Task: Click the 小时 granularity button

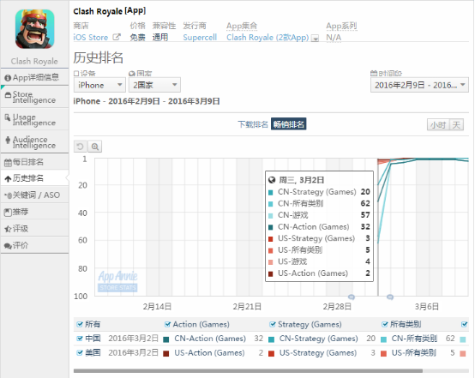Action: [x=438, y=125]
